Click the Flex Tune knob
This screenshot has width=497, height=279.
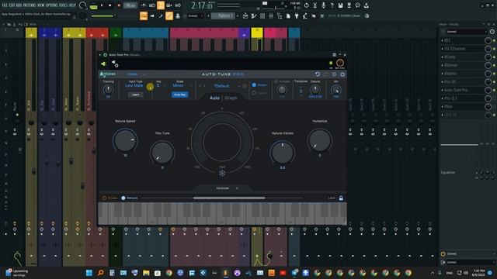pyautogui.click(x=162, y=153)
